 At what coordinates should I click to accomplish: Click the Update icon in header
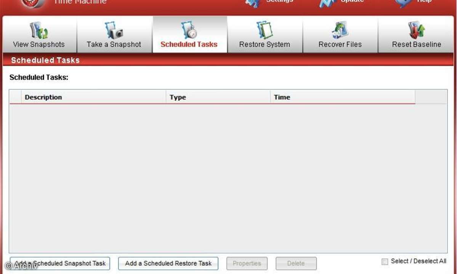[x=327, y=3]
